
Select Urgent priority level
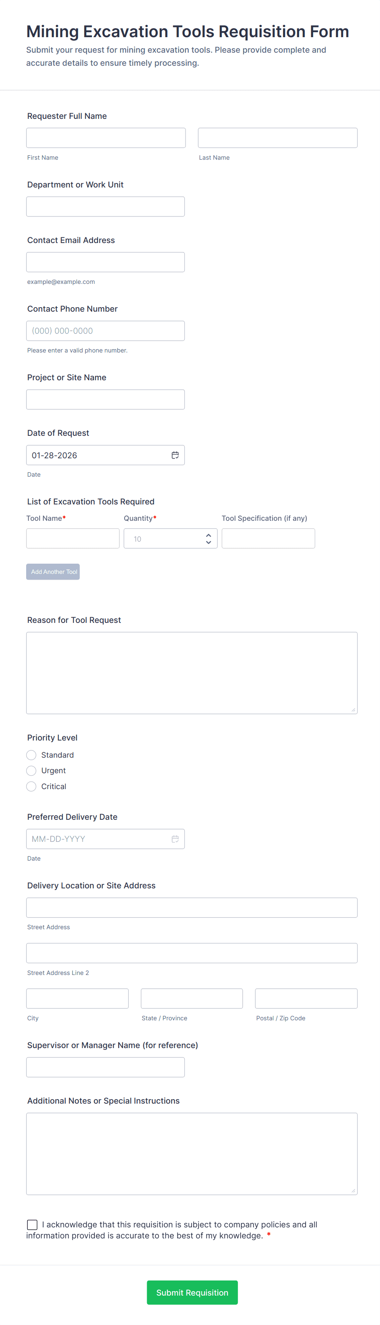tap(31, 770)
